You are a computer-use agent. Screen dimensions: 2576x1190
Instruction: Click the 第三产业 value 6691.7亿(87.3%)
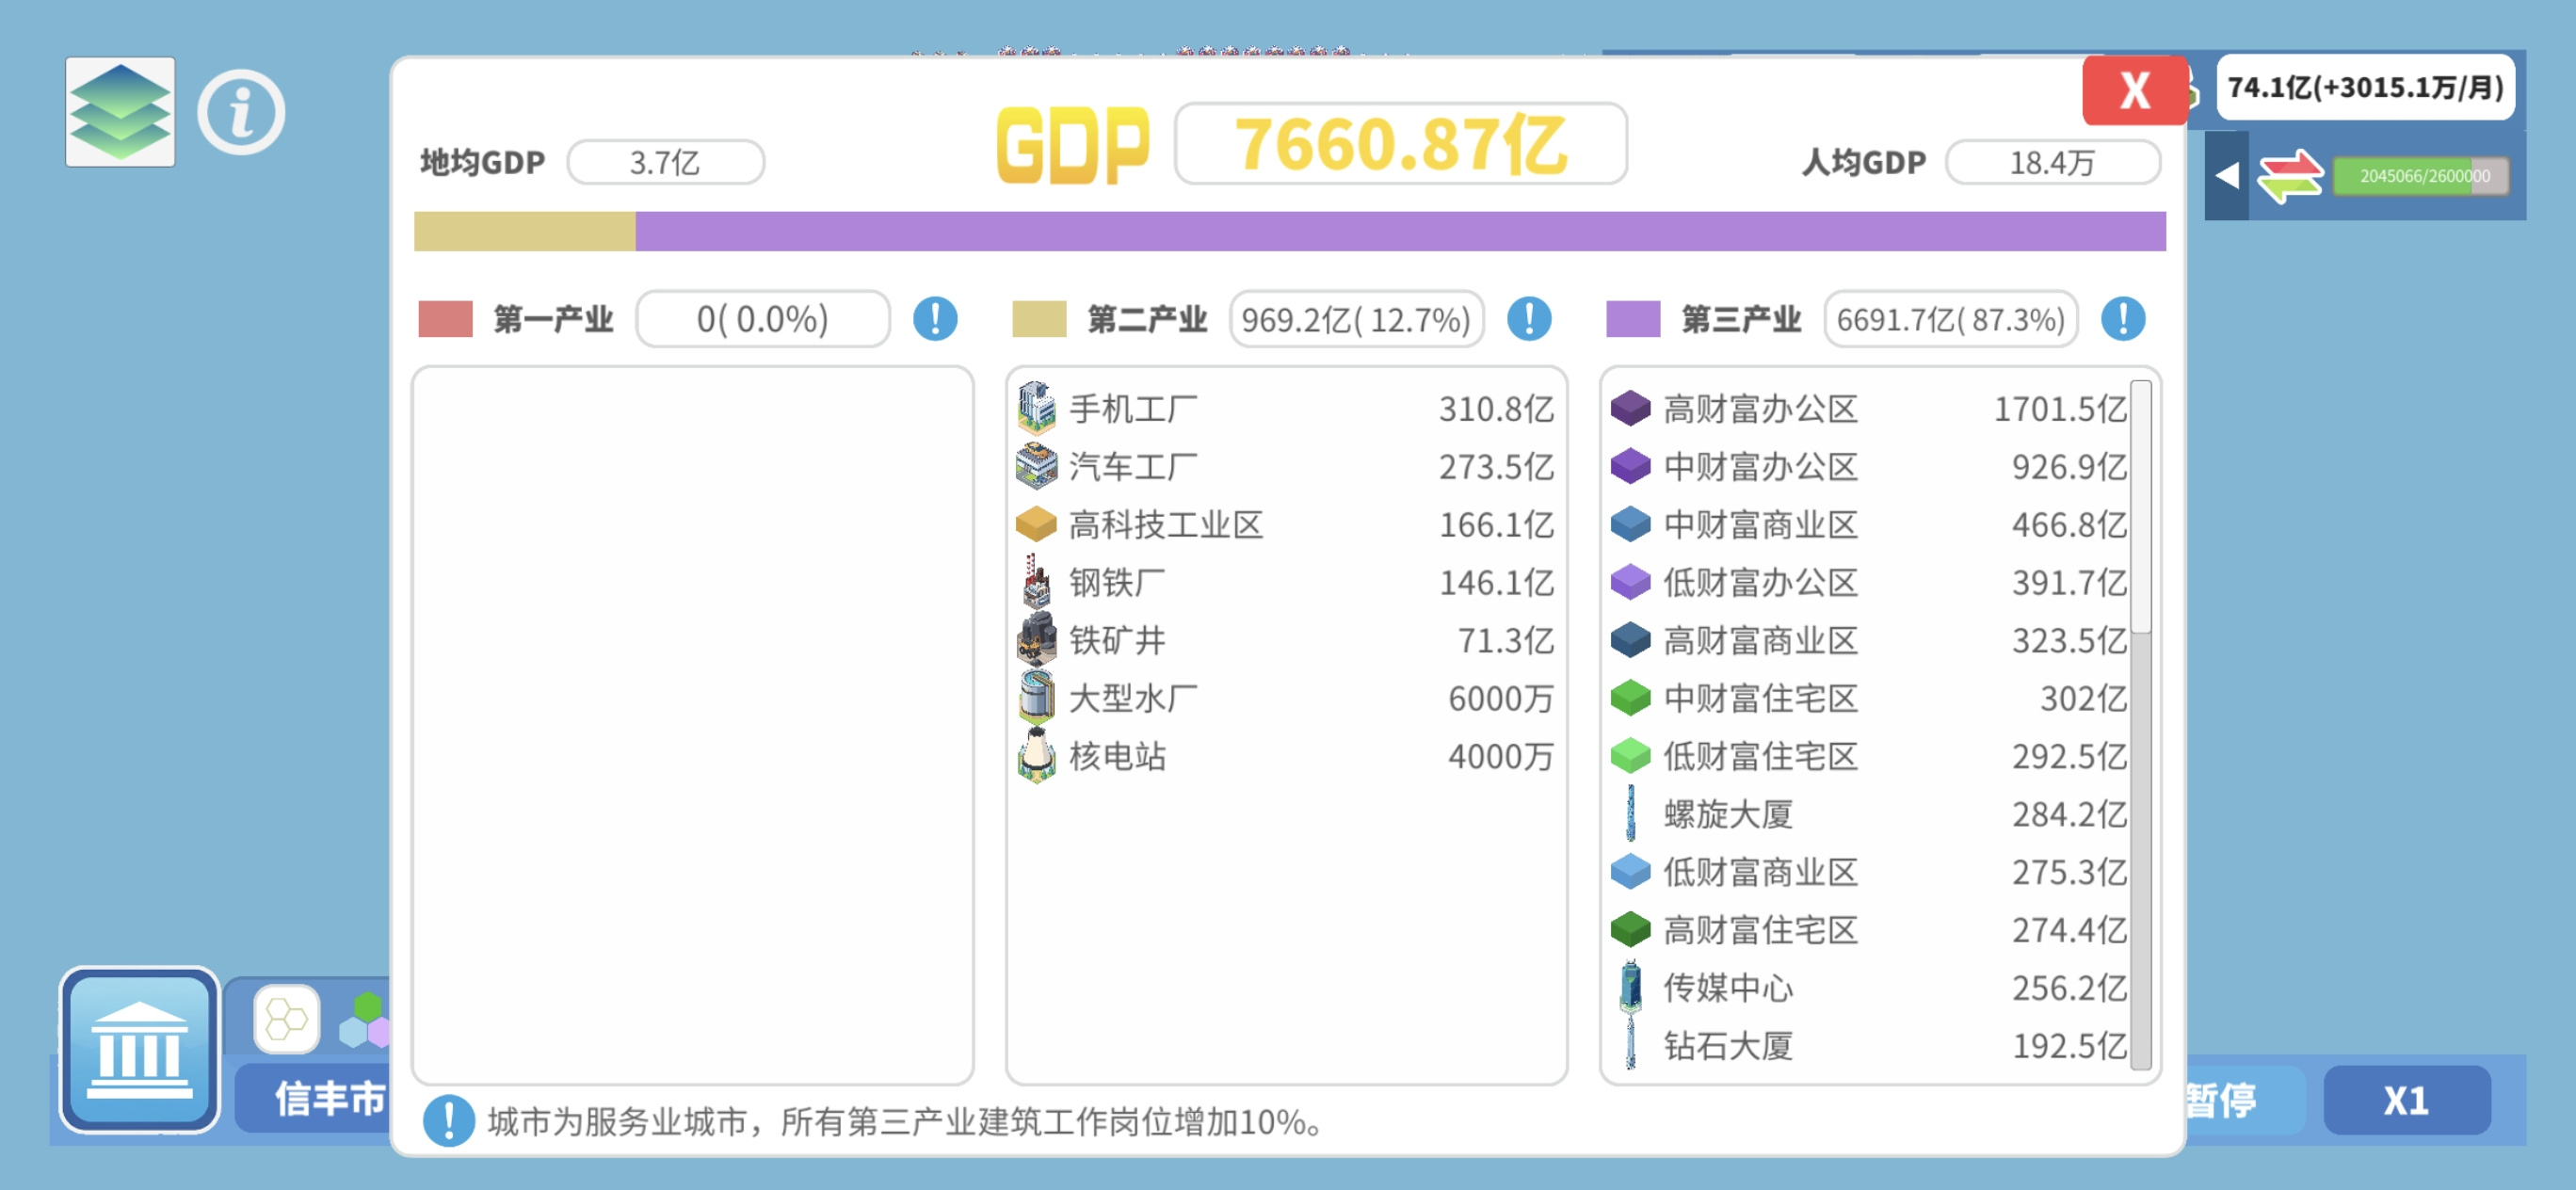1950,319
